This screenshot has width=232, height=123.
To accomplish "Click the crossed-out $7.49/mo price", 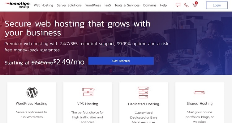I will pyautogui.click(x=42, y=63).
